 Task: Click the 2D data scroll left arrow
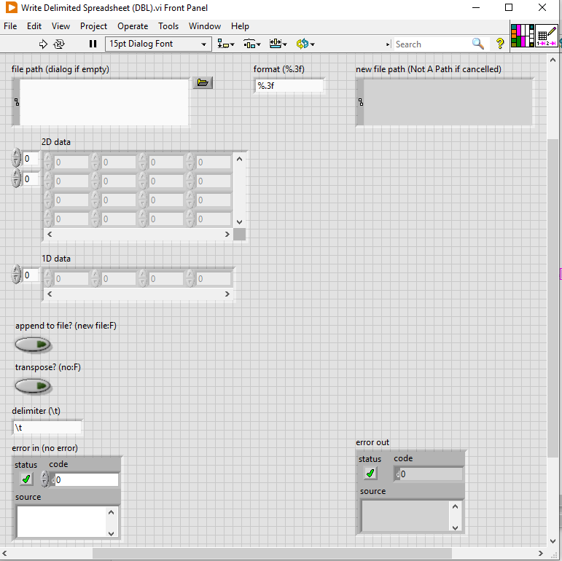50,235
